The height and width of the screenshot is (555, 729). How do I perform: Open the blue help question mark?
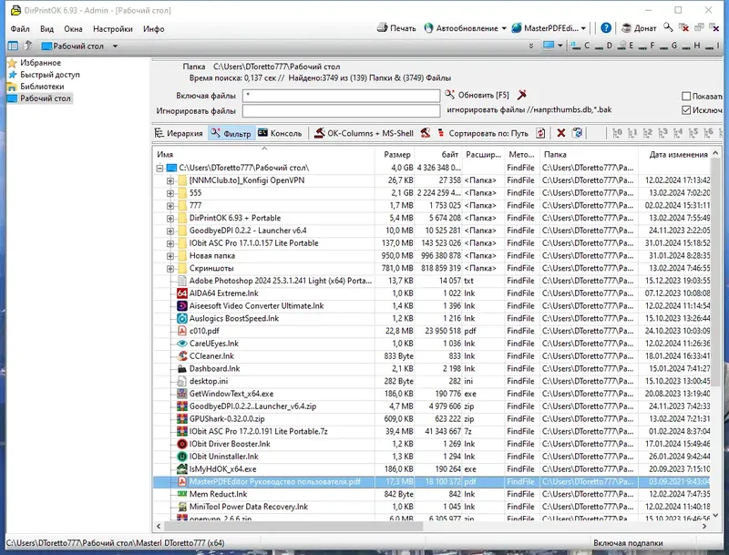(606, 28)
